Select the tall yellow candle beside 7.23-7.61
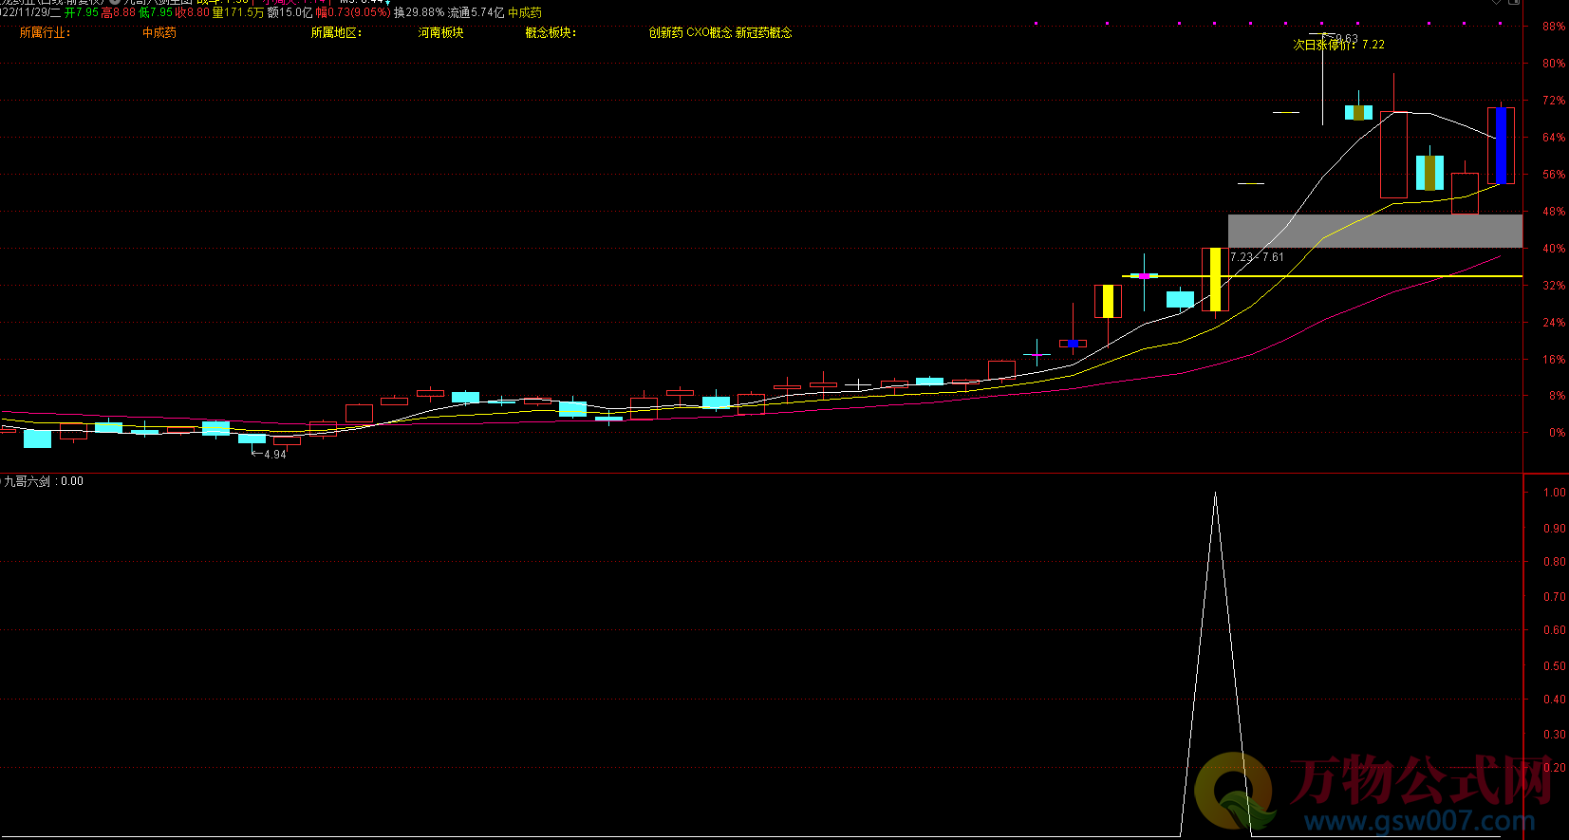The height and width of the screenshot is (840, 1569). (x=1215, y=279)
